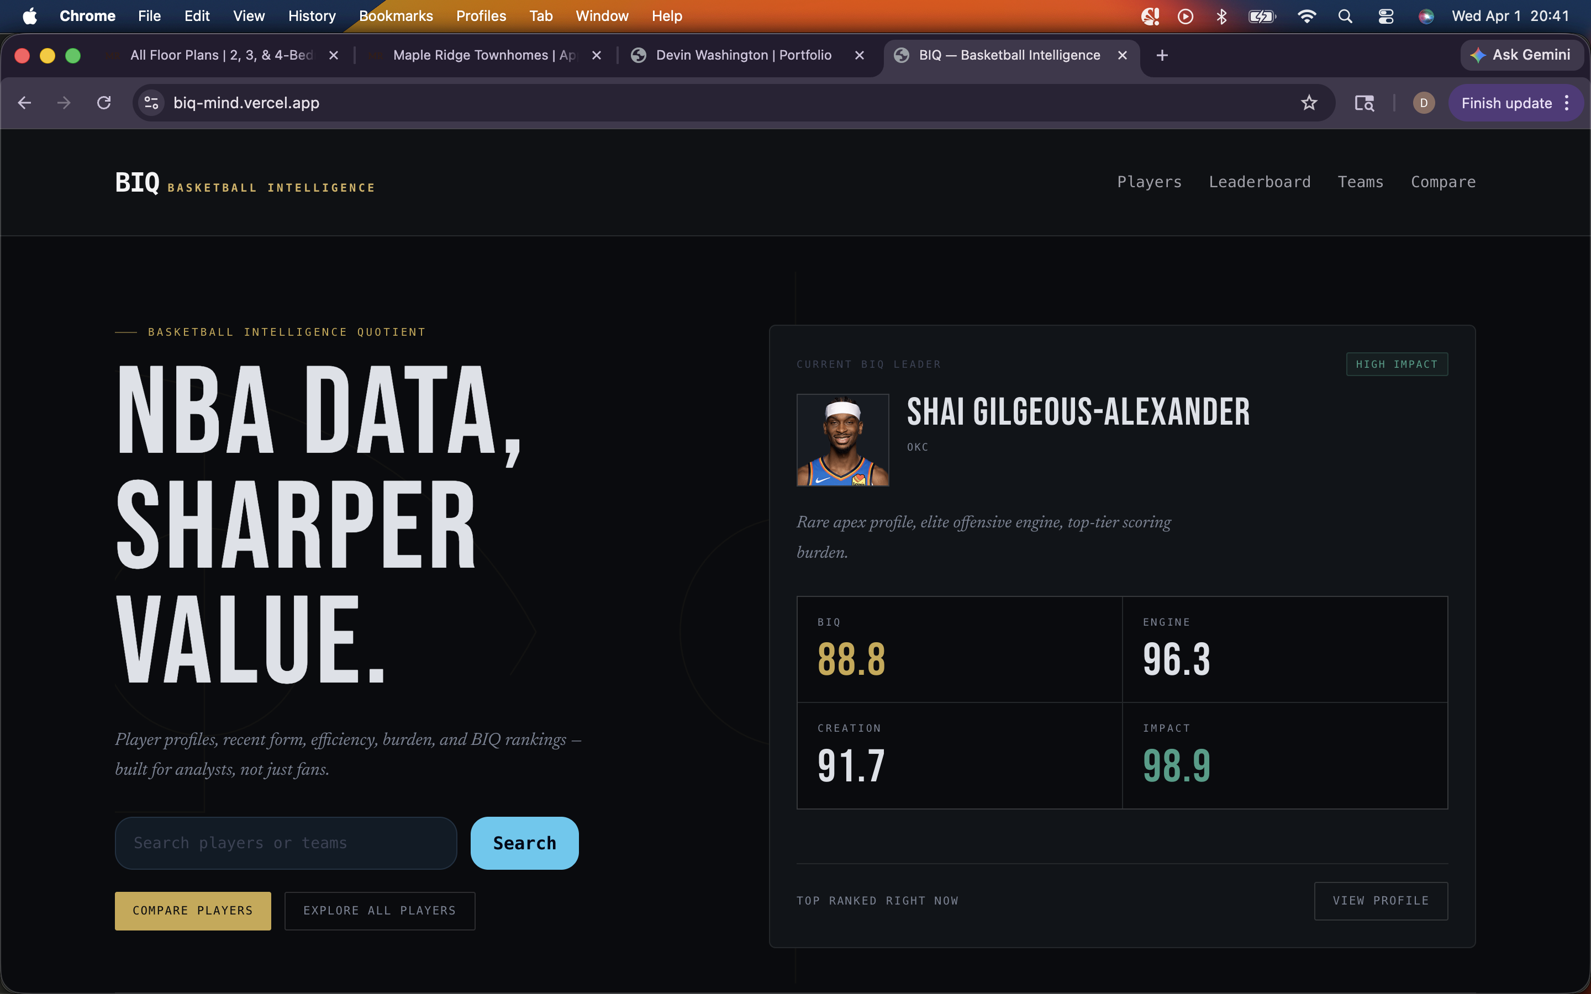The width and height of the screenshot is (1591, 994).
Task: Click the battery status icon
Action: click(1262, 16)
